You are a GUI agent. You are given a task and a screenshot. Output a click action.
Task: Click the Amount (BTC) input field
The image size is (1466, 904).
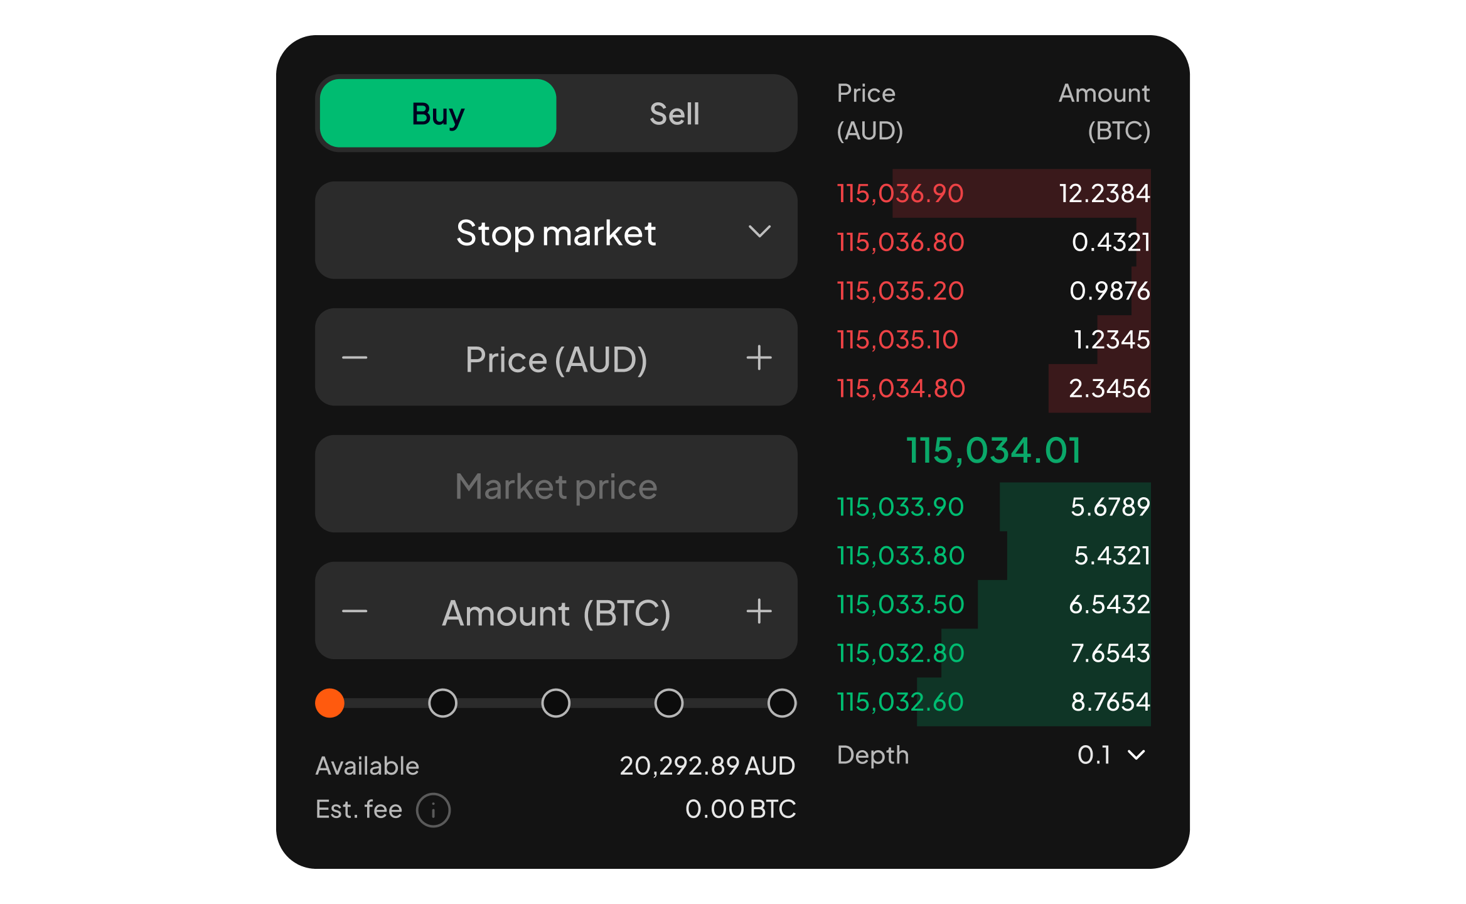click(556, 611)
